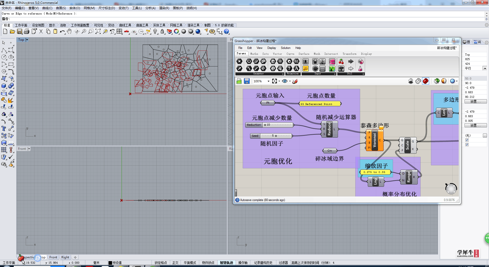Screen dimensions: 489x267
Task: Toggle 记录建构历史 in status bar
Action: pyautogui.click(x=263, y=263)
